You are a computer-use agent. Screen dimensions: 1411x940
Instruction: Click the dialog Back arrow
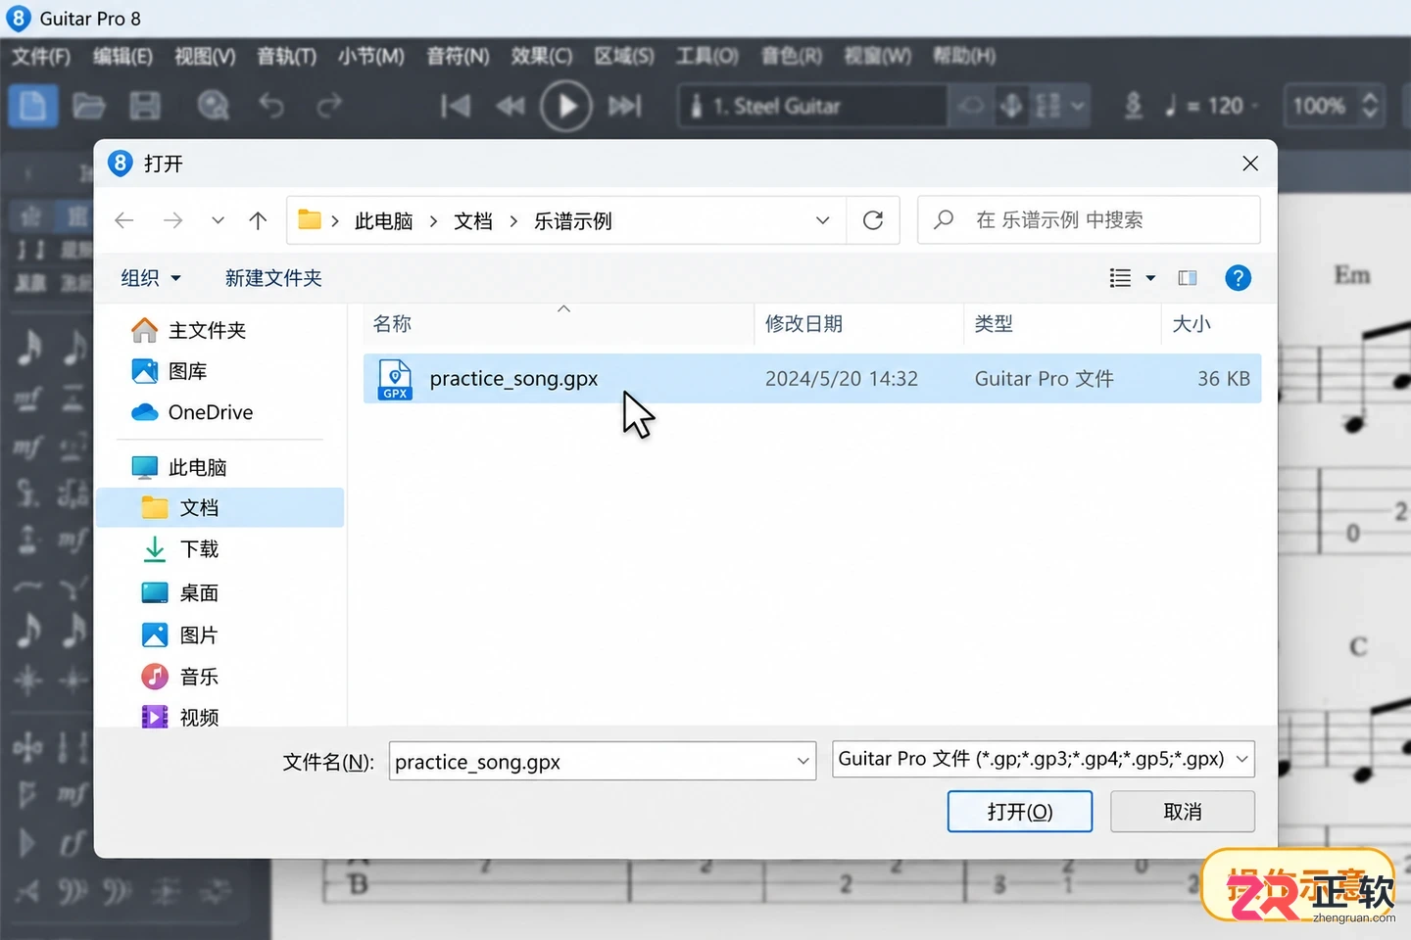[124, 220]
